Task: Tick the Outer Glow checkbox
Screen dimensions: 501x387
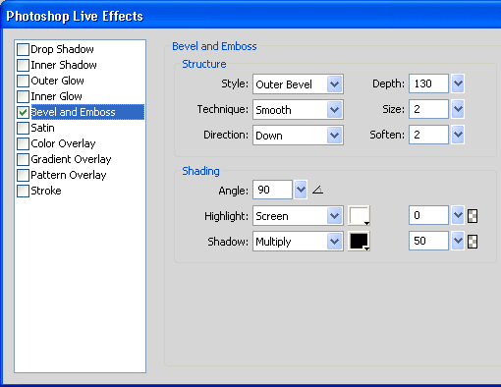Action: [23, 81]
